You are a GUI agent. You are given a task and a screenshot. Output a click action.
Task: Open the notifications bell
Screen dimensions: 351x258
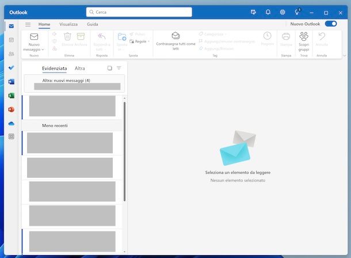pos(268,12)
